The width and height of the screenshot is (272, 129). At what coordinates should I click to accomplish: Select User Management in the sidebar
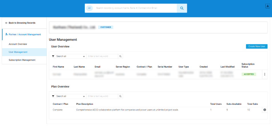click(x=18, y=52)
